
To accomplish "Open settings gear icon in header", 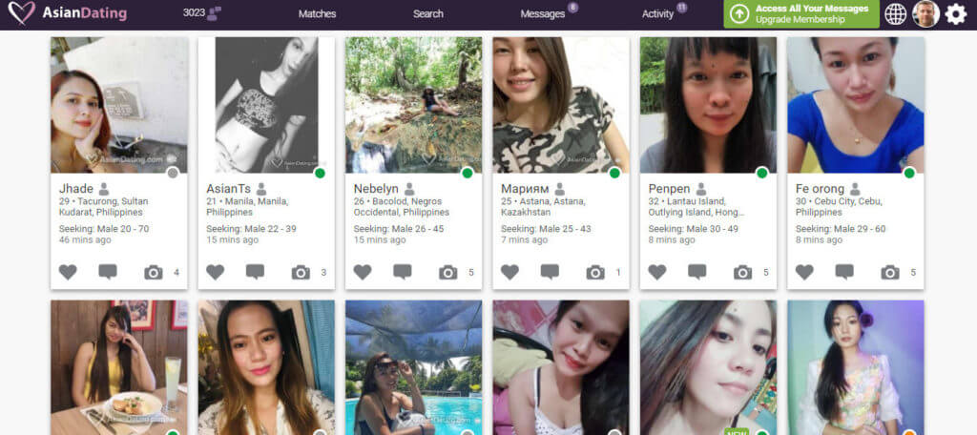I will click(x=956, y=13).
